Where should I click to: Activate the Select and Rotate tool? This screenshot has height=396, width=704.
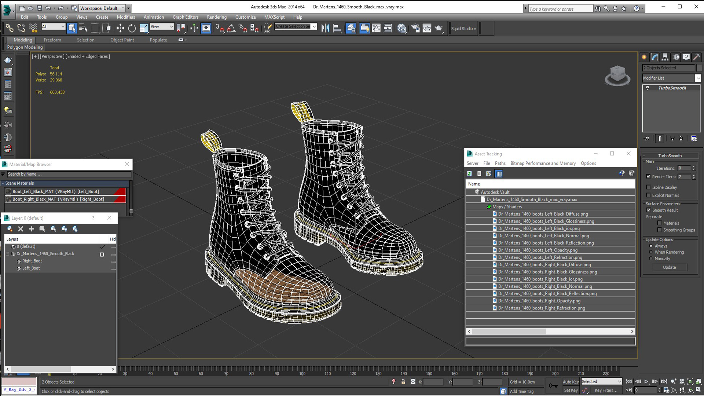tap(132, 28)
